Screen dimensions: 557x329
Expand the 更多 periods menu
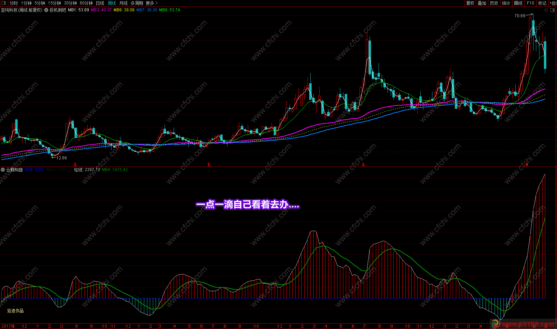(152, 3)
